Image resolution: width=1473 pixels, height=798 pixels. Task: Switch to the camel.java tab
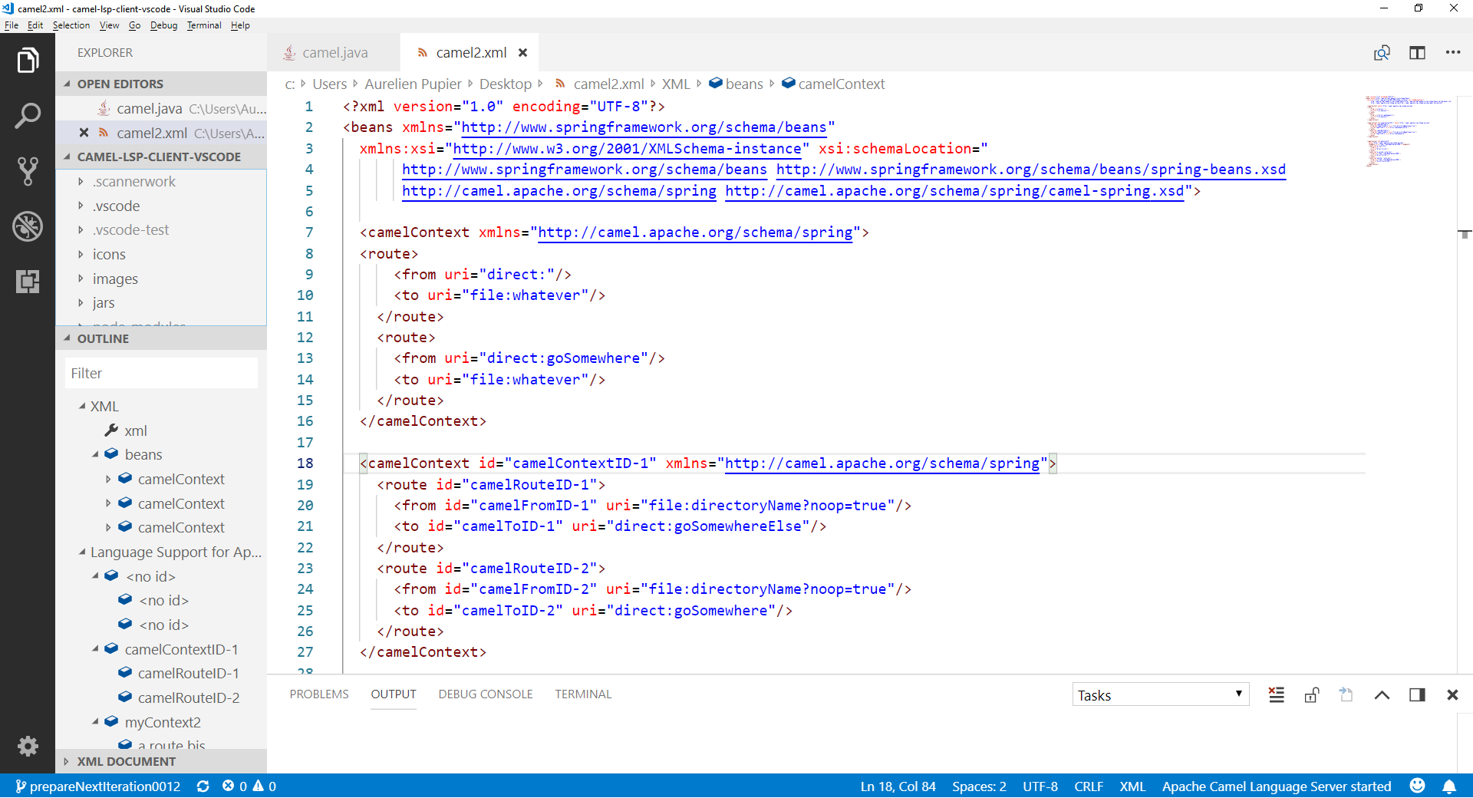point(334,52)
